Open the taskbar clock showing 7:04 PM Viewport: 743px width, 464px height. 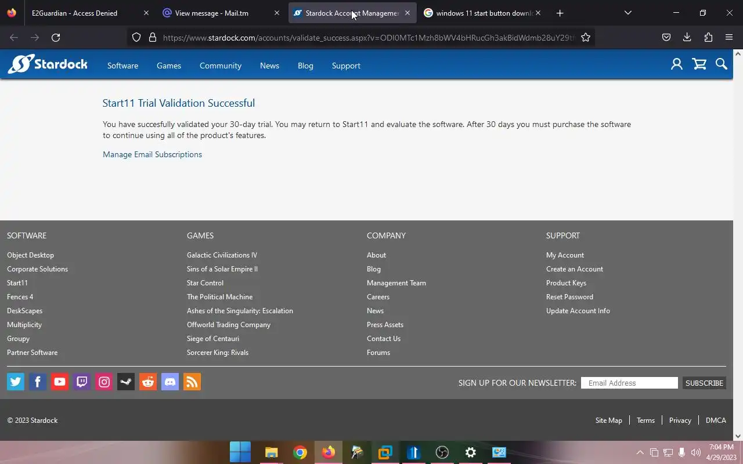coord(722,452)
